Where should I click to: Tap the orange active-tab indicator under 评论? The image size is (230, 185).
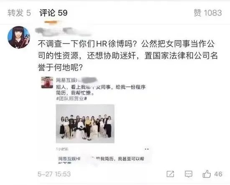[51, 22]
